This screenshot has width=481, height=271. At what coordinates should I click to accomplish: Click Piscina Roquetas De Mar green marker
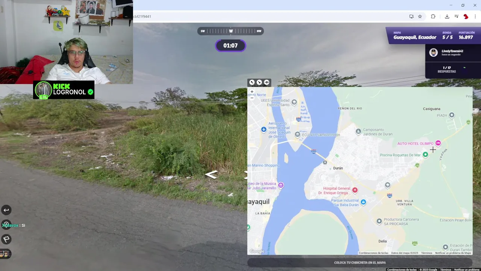425,155
